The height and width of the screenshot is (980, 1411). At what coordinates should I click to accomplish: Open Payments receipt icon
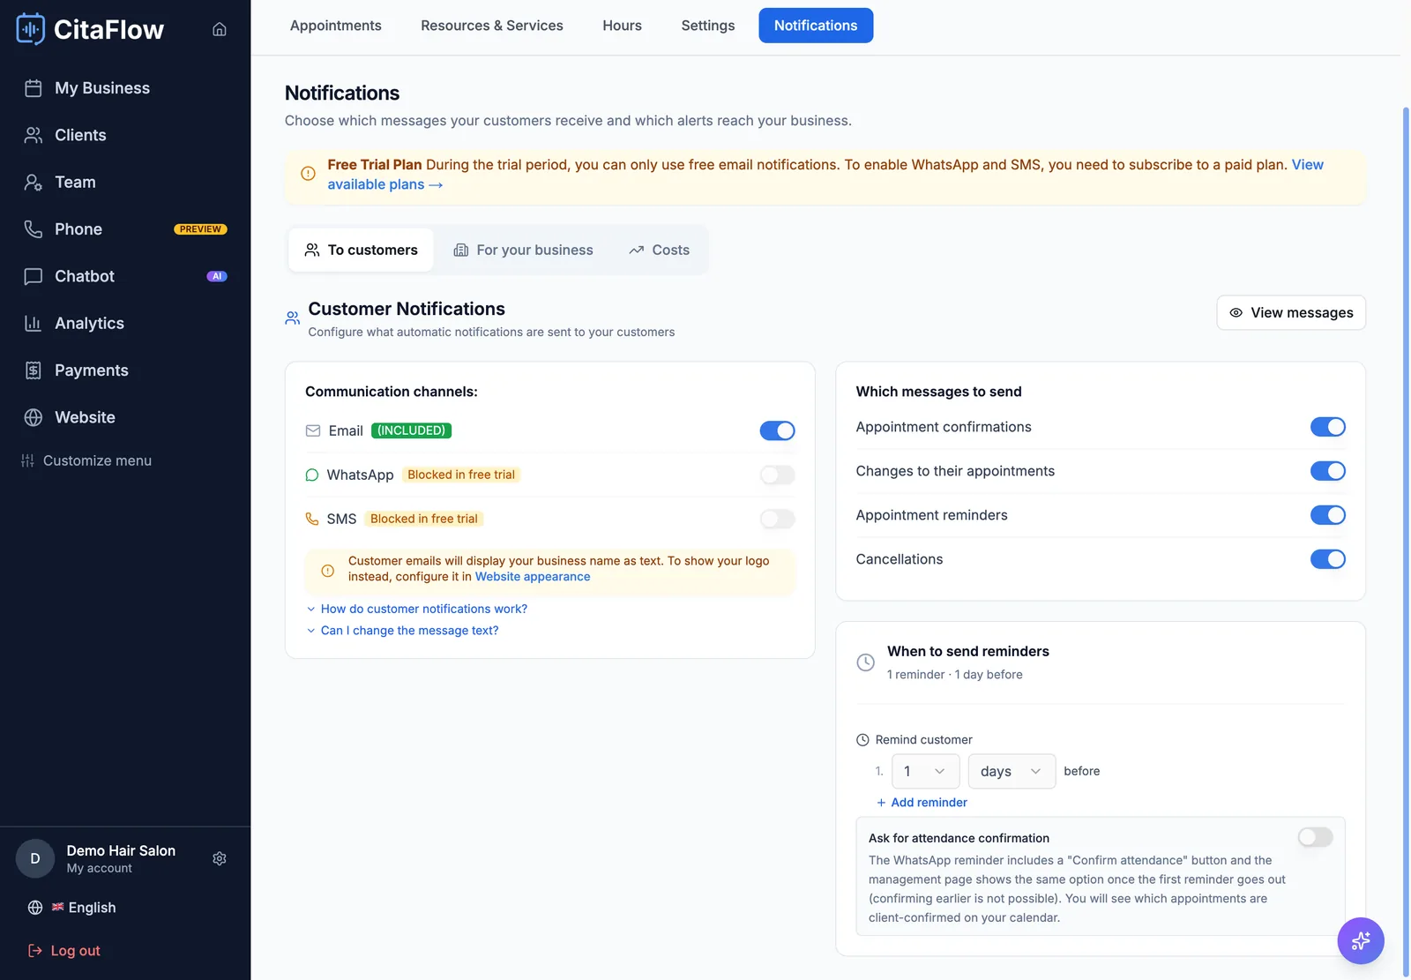pos(34,370)
